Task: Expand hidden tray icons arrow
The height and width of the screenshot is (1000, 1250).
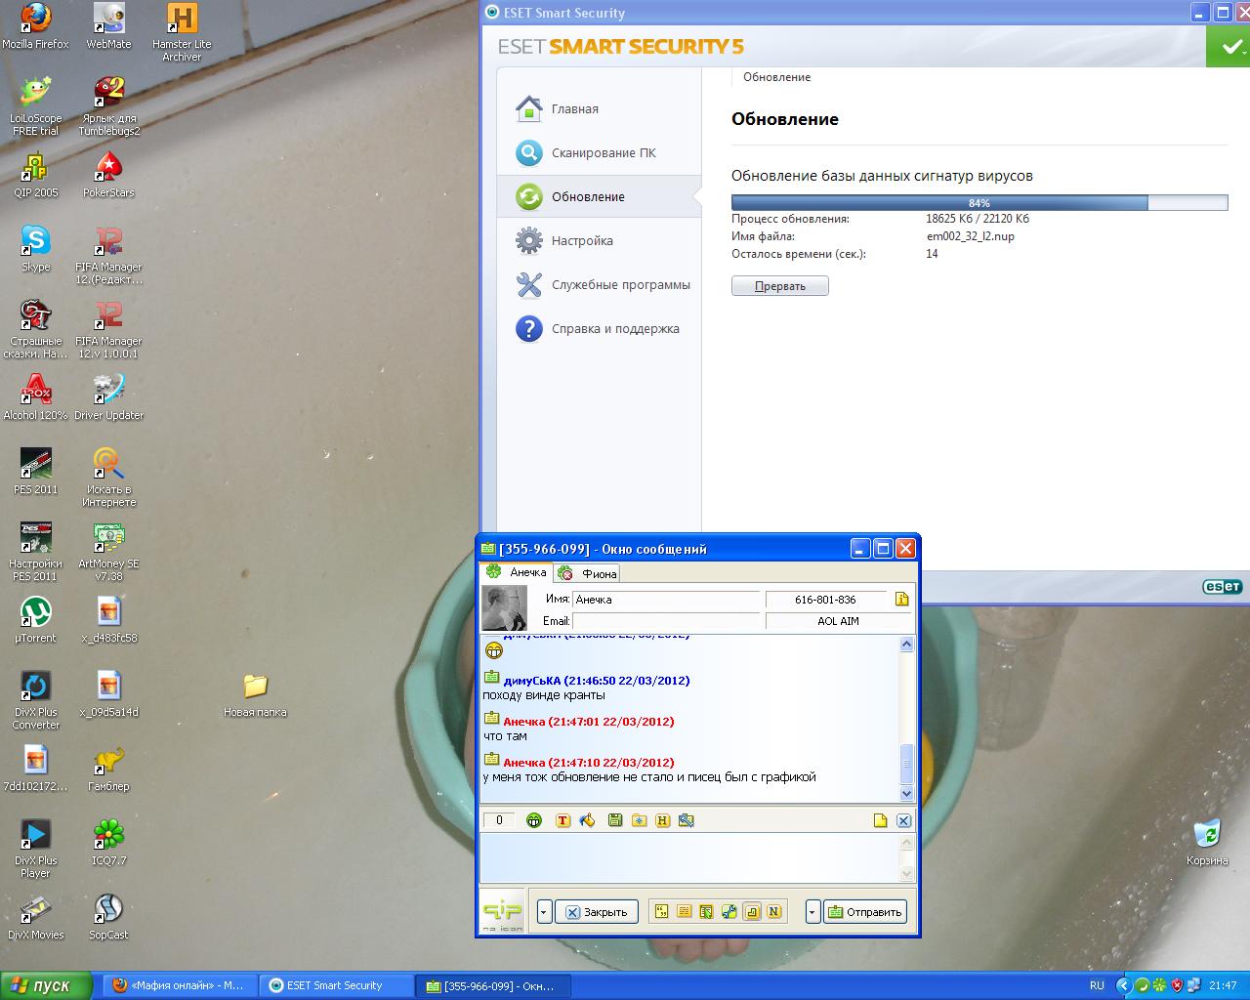Action: click(1123, 985)
